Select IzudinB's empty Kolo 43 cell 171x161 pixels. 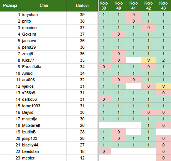coord(163,132)
